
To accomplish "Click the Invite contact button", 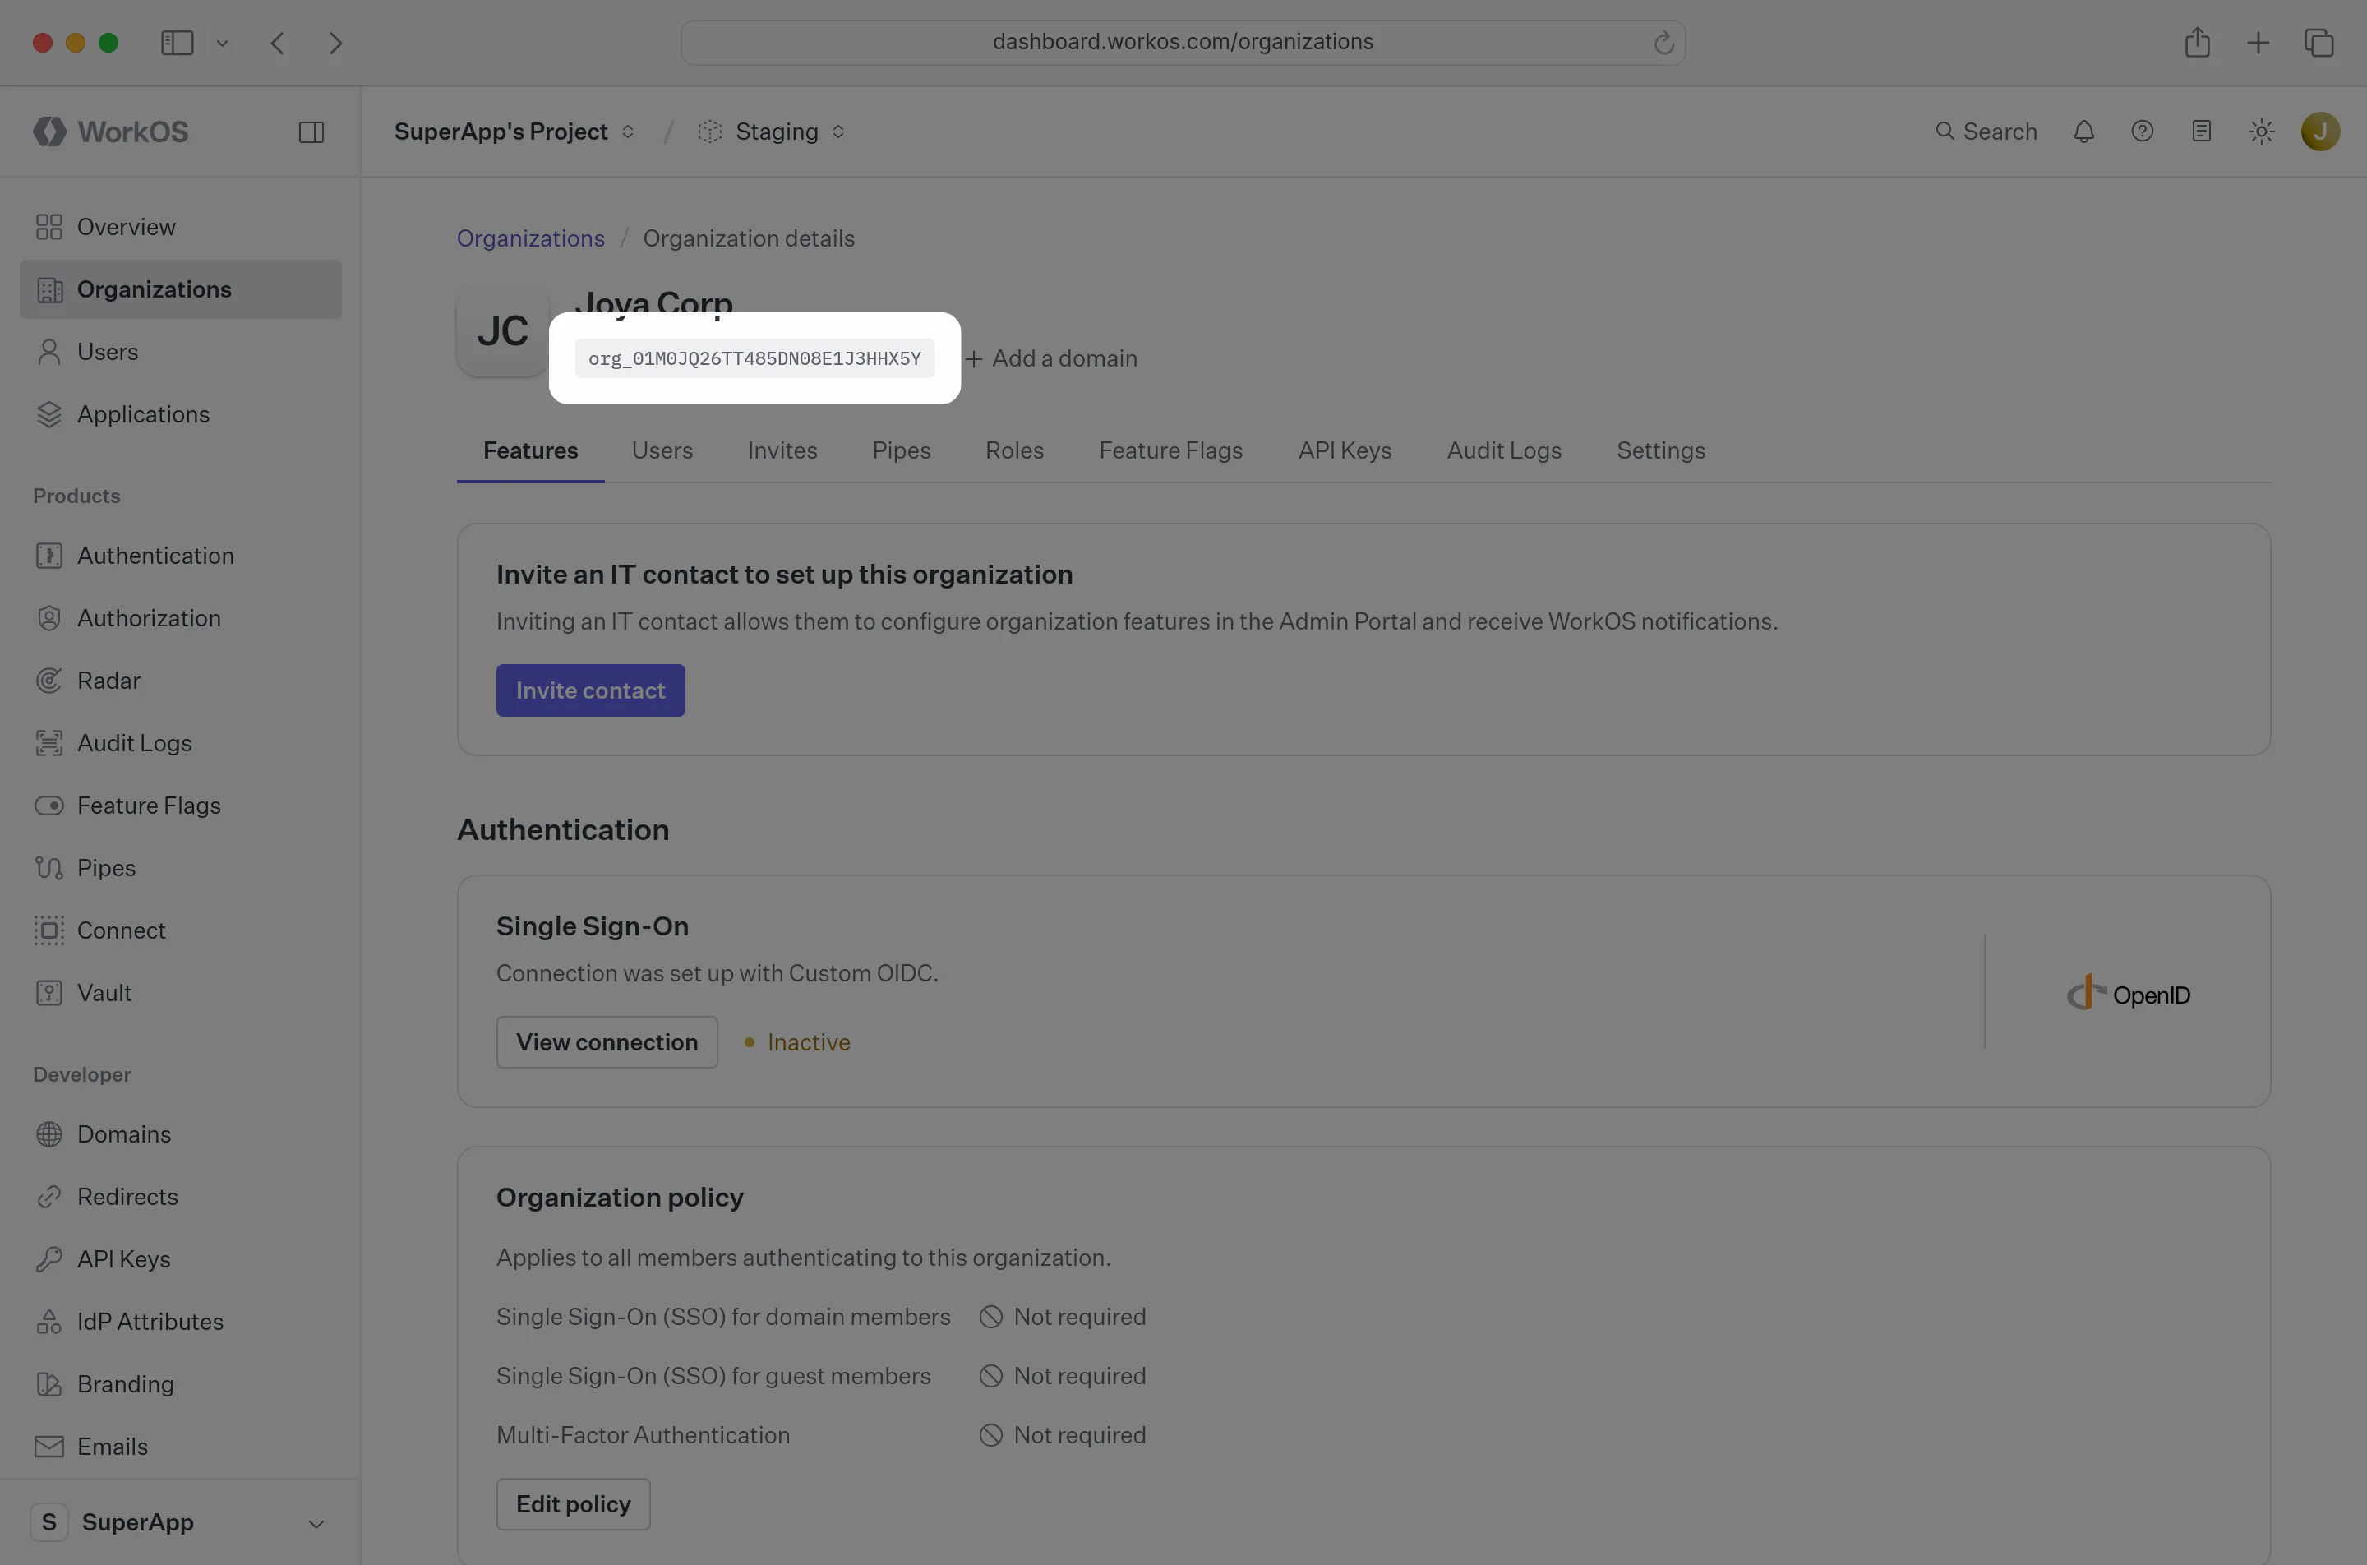I will 591,690.
